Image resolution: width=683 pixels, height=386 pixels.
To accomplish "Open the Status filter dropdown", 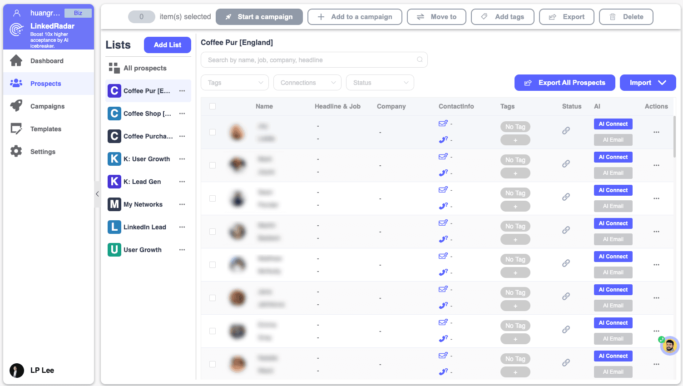I will click(380, 83).
